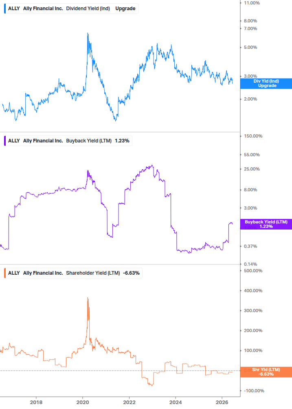292x409 pixels.
Task: Click the Shareholder Yield (LTM) legend label
Action: 93,273
